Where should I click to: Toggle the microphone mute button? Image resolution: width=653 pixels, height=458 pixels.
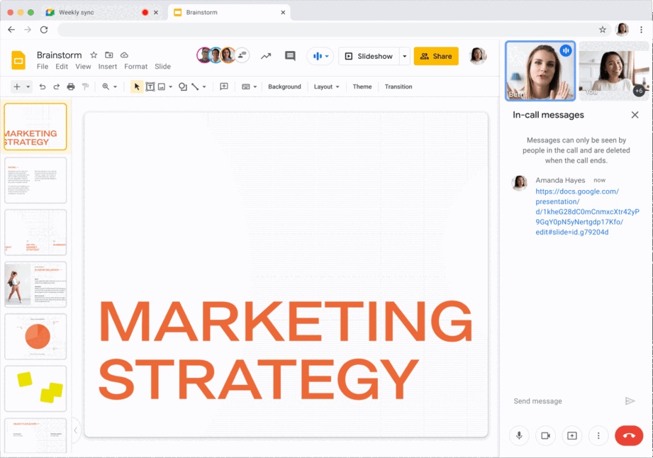(519, 435)
